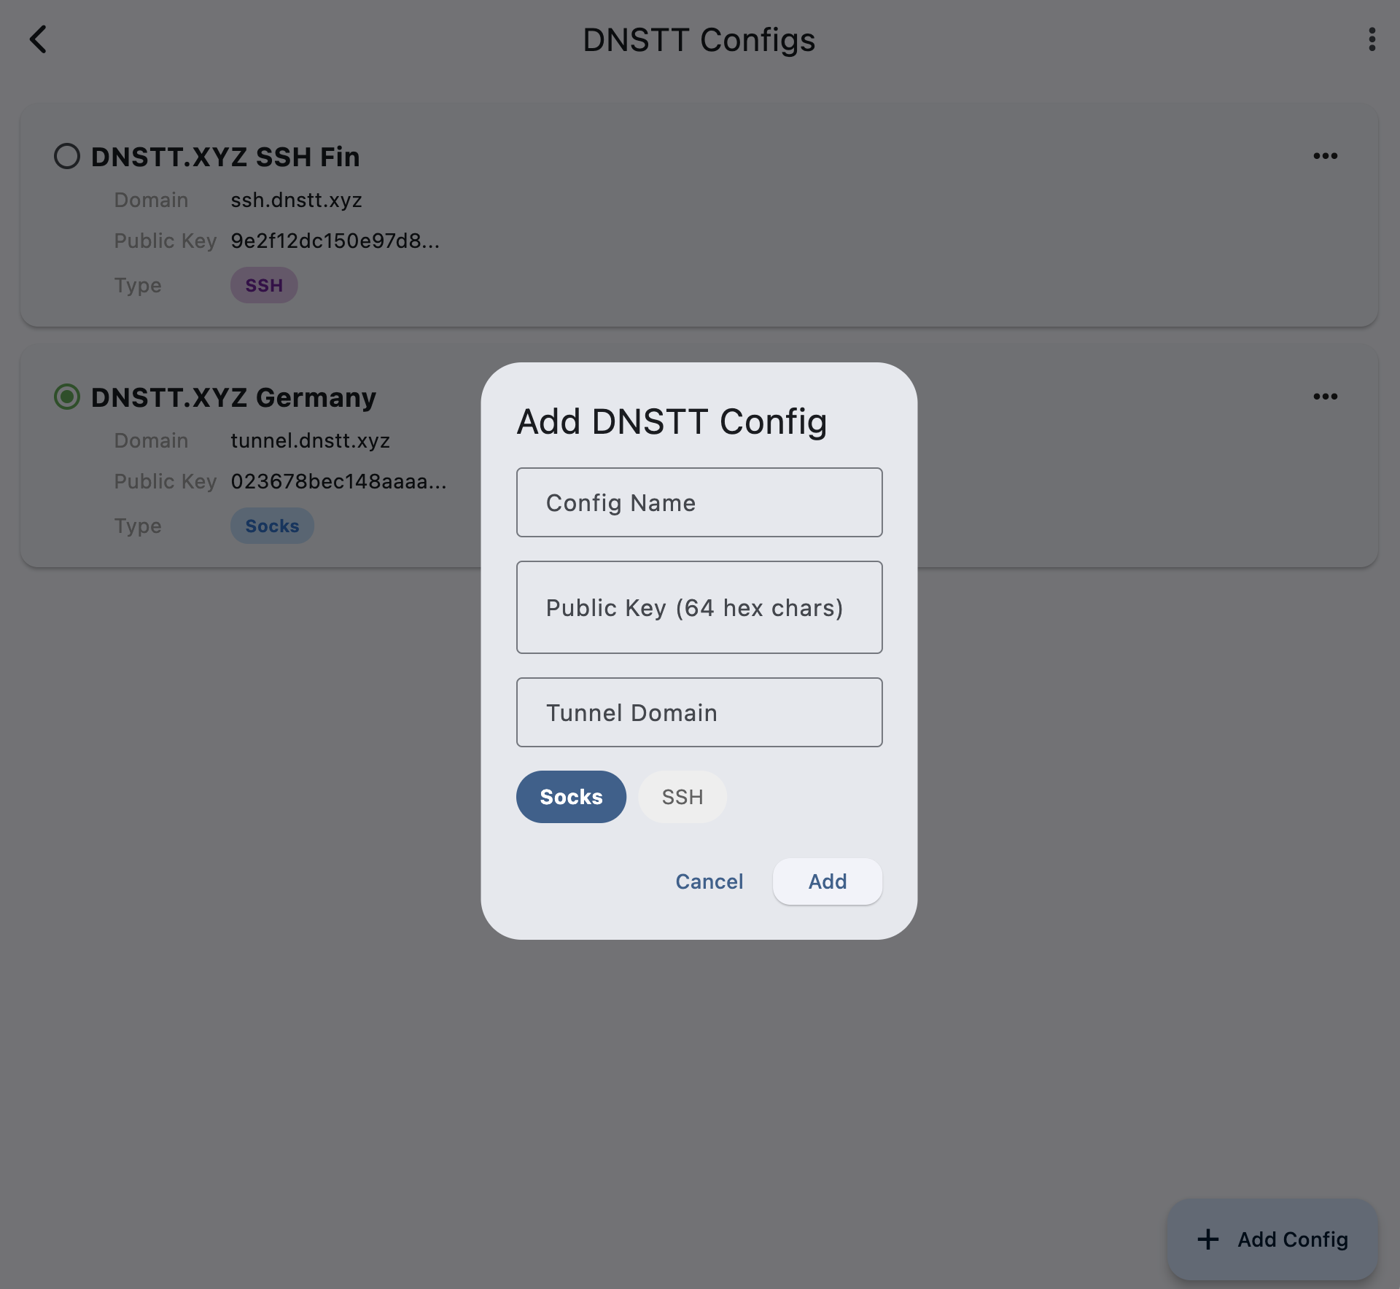The image size is (1400, 1289).
Task: Click the DNSTT.XYZ Germany title
Action: click(233, 397)
